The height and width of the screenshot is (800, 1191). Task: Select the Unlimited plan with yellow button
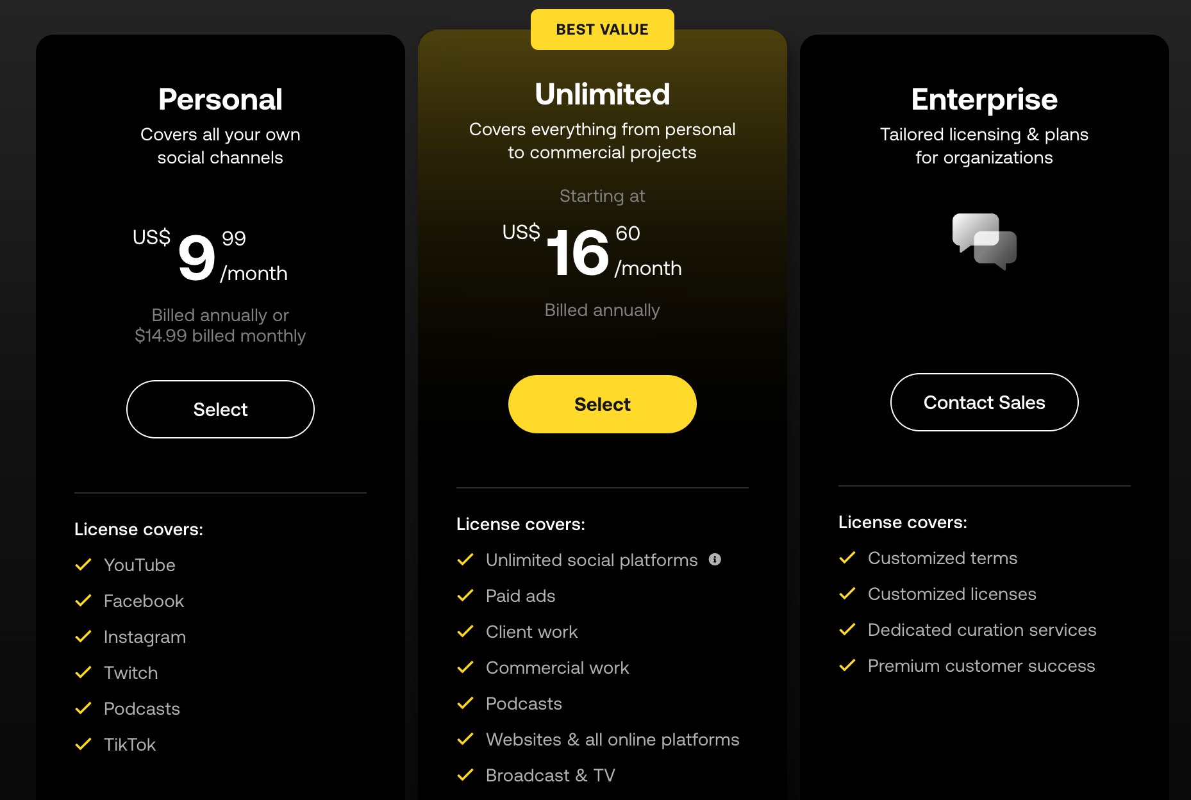[603, 404]
